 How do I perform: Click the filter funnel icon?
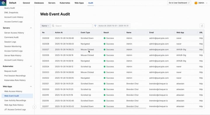pyautogui.click(x=95, y=26)
